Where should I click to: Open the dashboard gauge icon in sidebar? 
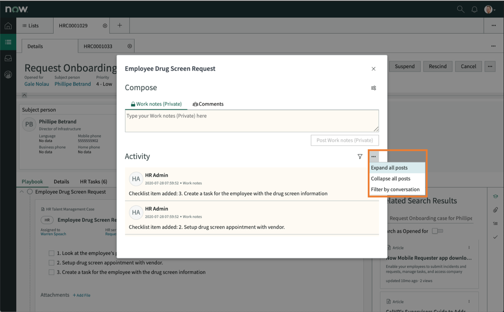pos(8,74)
